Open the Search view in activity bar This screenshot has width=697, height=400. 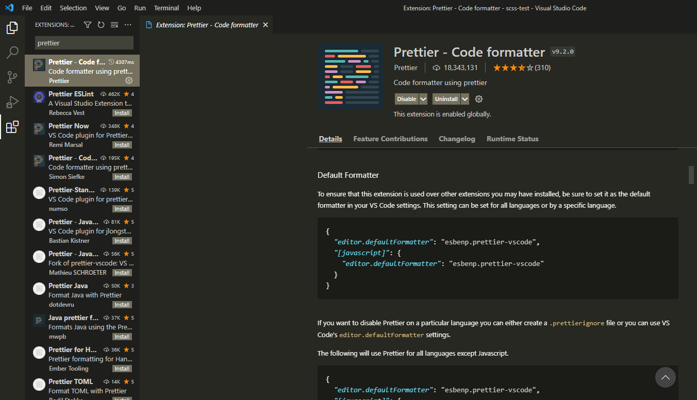tap(12, 53)
